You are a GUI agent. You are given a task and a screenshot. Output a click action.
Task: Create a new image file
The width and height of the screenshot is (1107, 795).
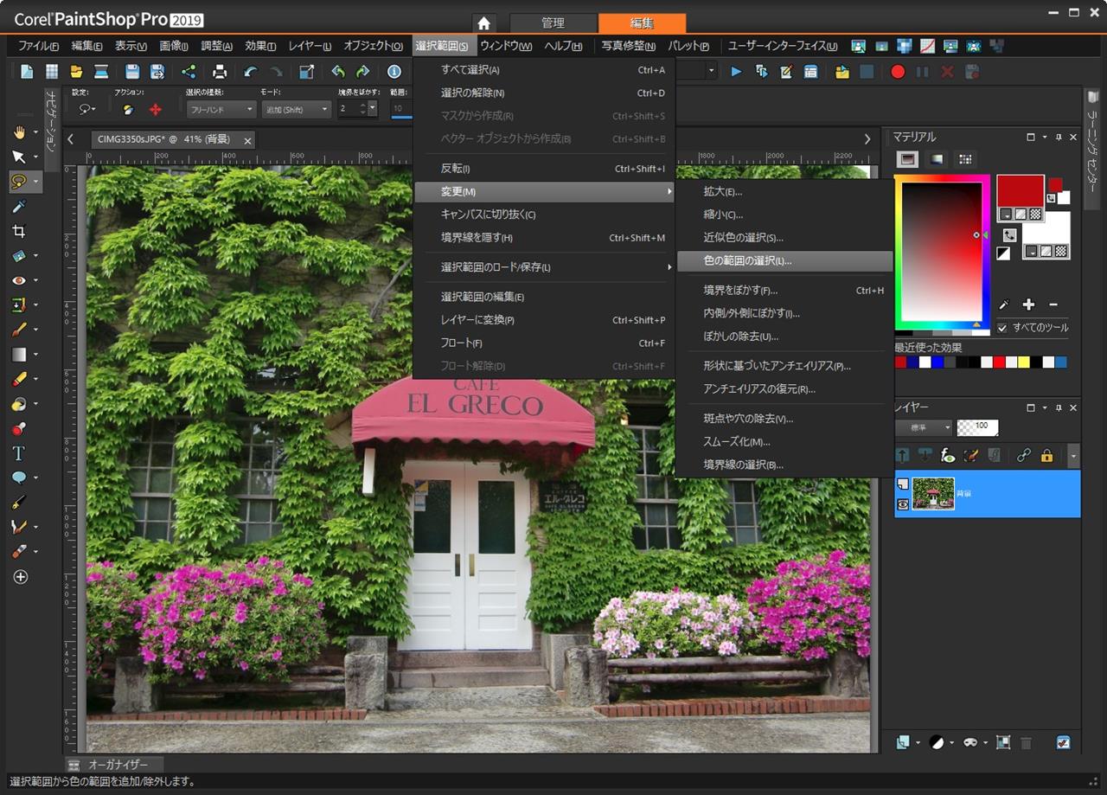coord(27,72)
